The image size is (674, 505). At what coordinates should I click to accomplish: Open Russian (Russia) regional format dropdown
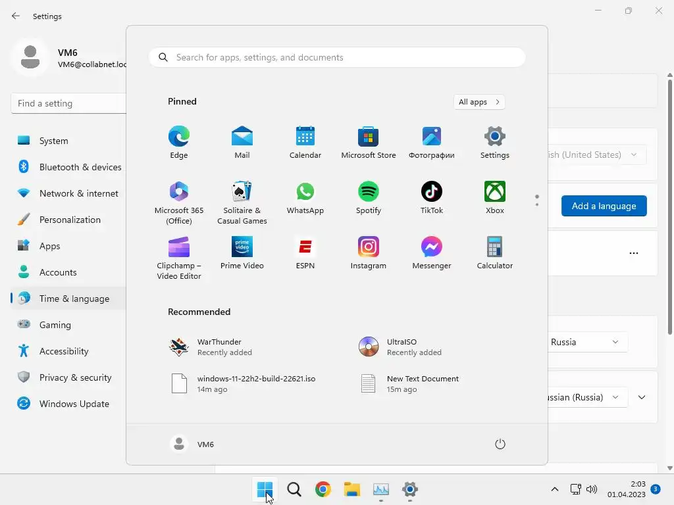click(587, 397)
